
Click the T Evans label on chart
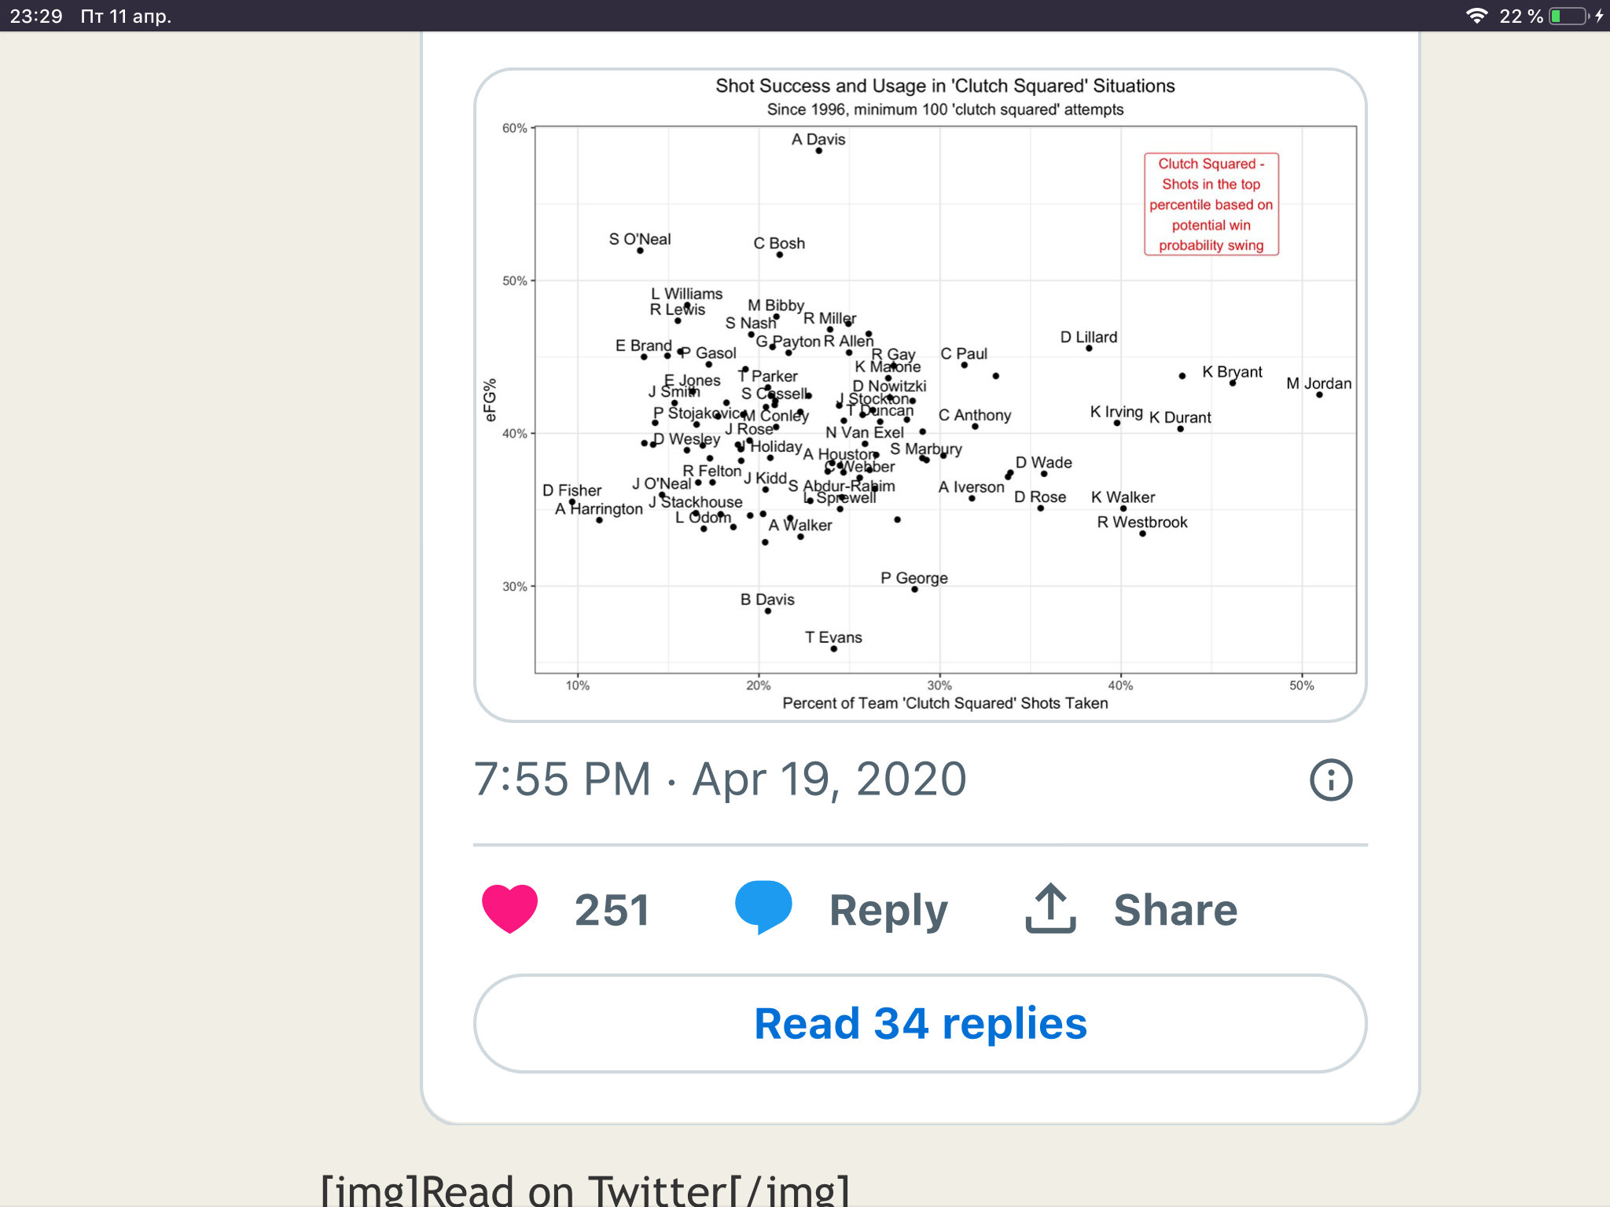coord(833,637)
